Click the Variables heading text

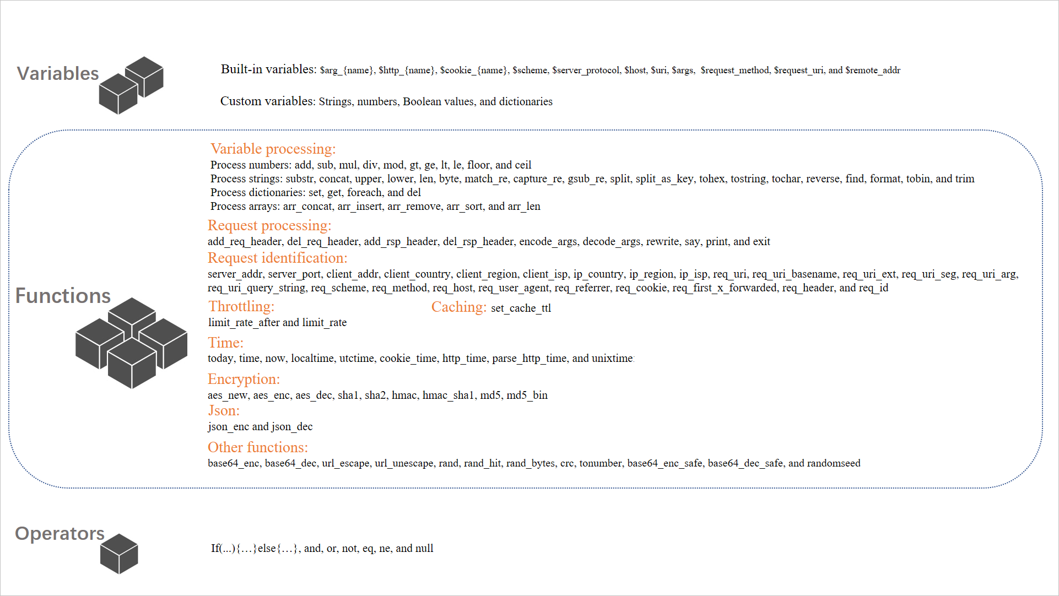pos(58,73)
